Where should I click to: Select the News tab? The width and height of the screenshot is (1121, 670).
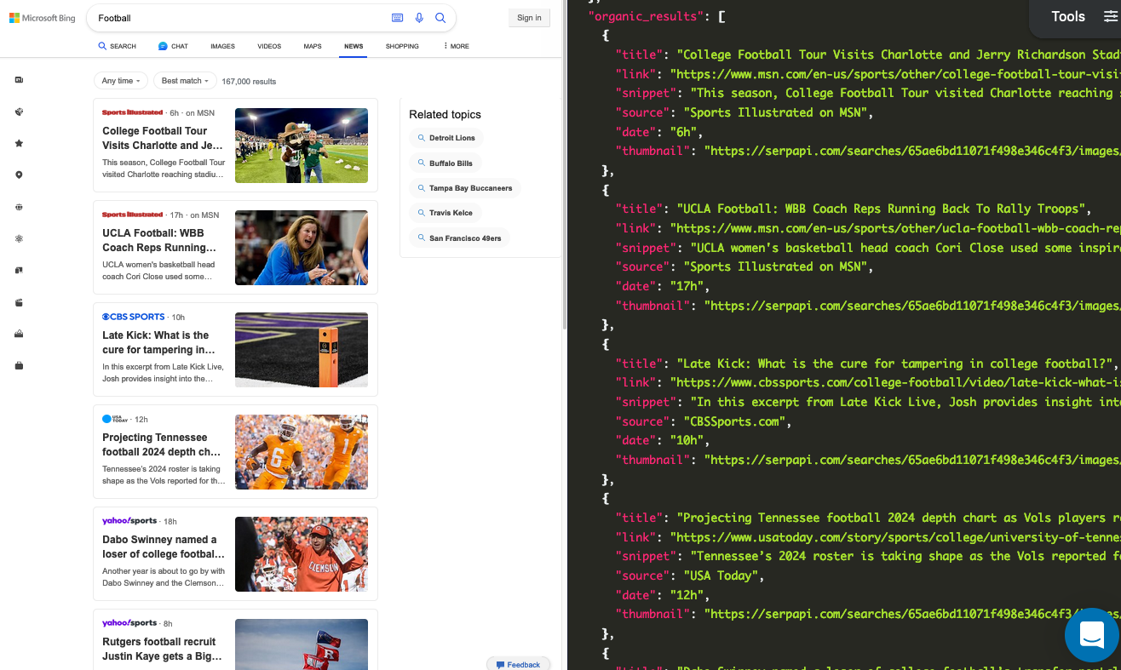point(354,46)
